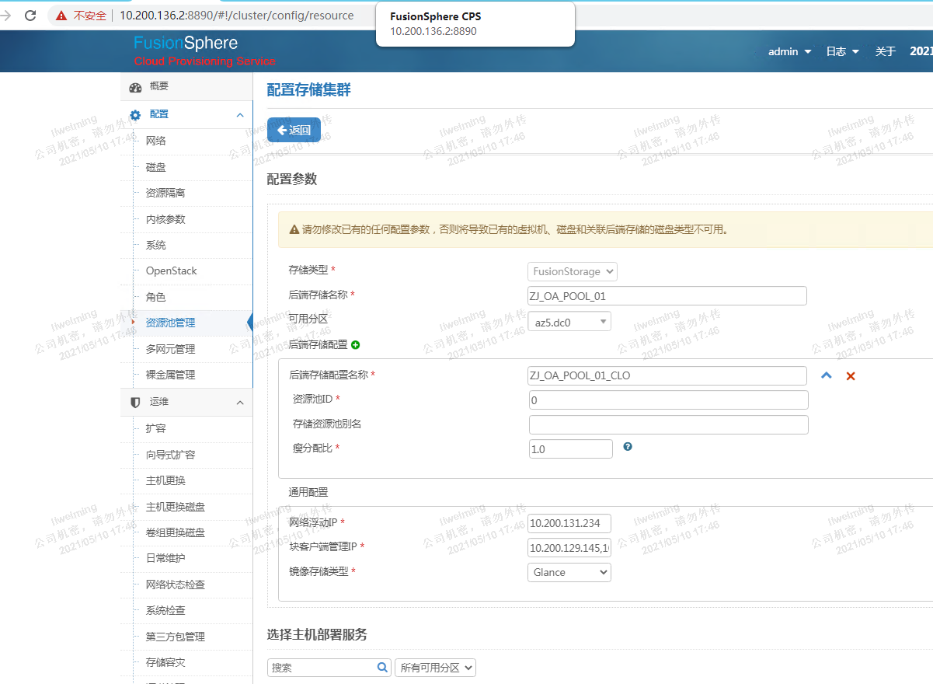933x684 pixels.
Task: Select 角色 in the sidebar
Action: click(x=156, y=297)
